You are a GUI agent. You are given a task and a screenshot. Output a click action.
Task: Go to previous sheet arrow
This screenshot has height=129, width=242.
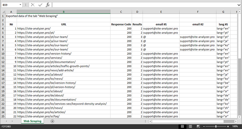click(x=6, y=121)
